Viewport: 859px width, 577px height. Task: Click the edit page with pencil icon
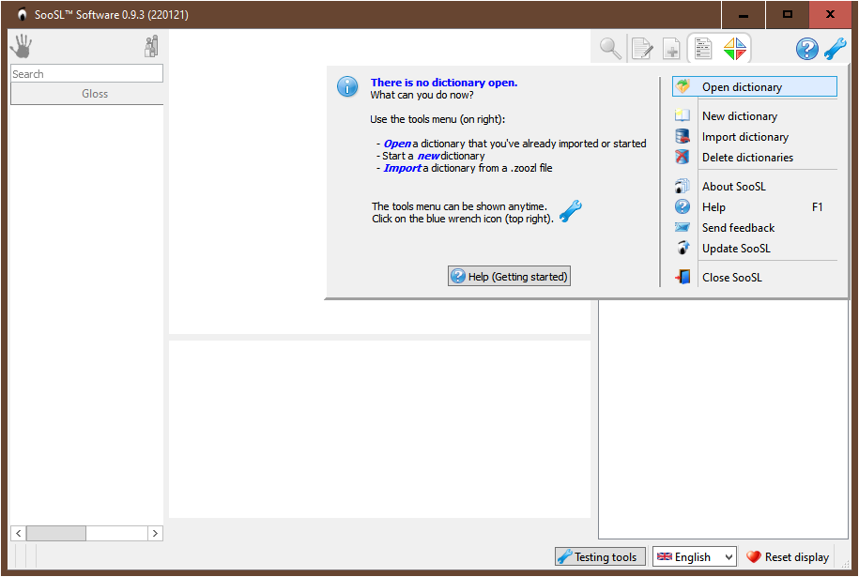pos(642,48)
